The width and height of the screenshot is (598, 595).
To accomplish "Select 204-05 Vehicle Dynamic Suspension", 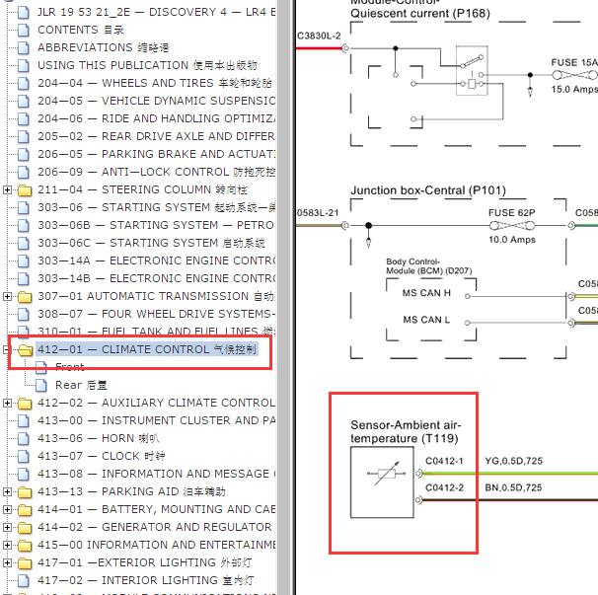I will (156, 101).
